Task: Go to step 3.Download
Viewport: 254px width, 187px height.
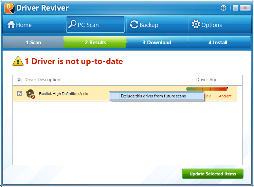Action: [157, 42]
